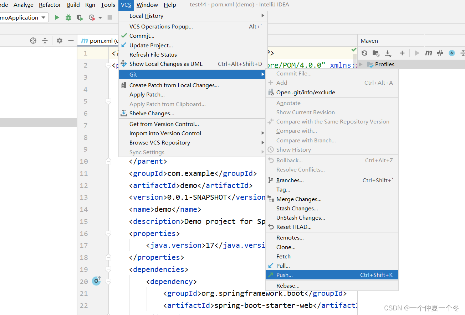Run with Coverage using the shield icon
The width and height of the screenshot is (465, 315).
pos(80,17)
